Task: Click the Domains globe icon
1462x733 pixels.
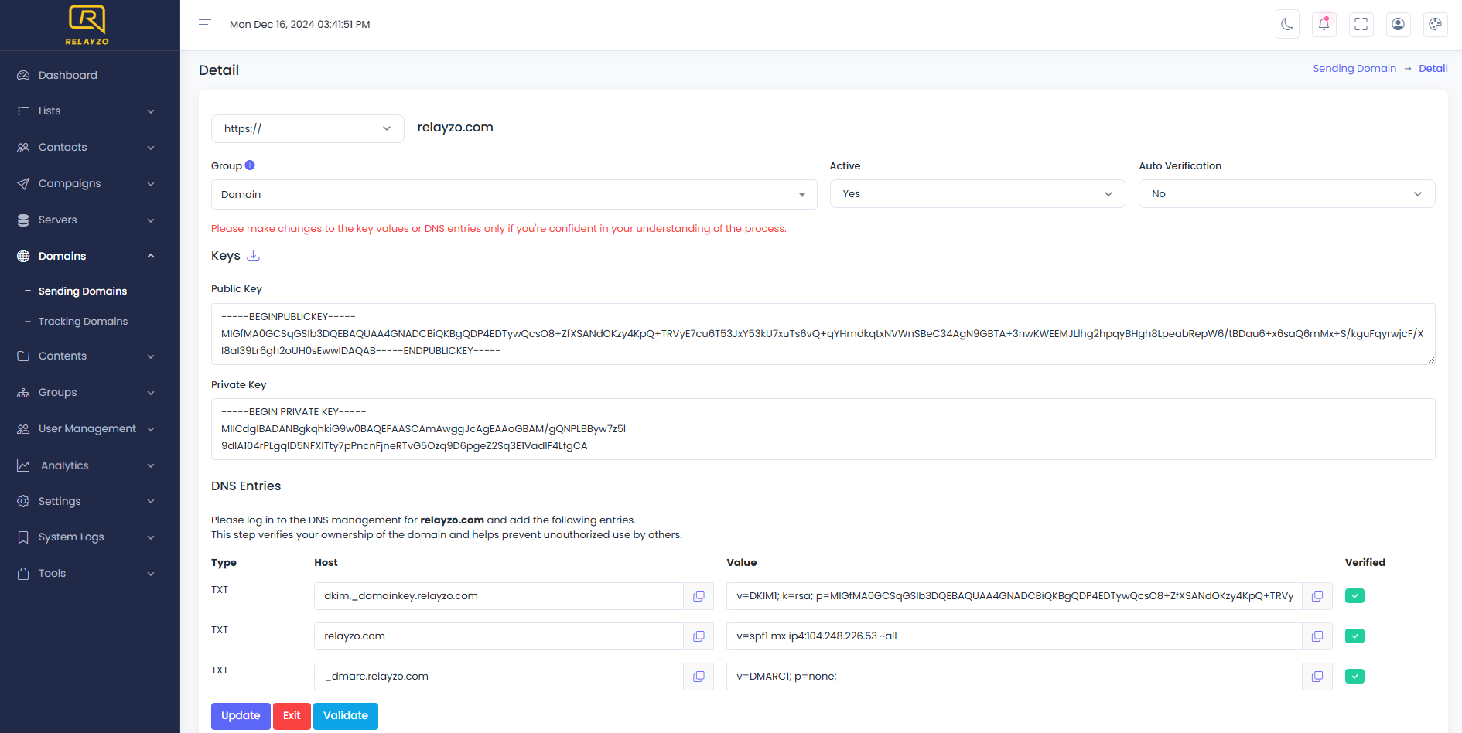Action: click(23, 256)
